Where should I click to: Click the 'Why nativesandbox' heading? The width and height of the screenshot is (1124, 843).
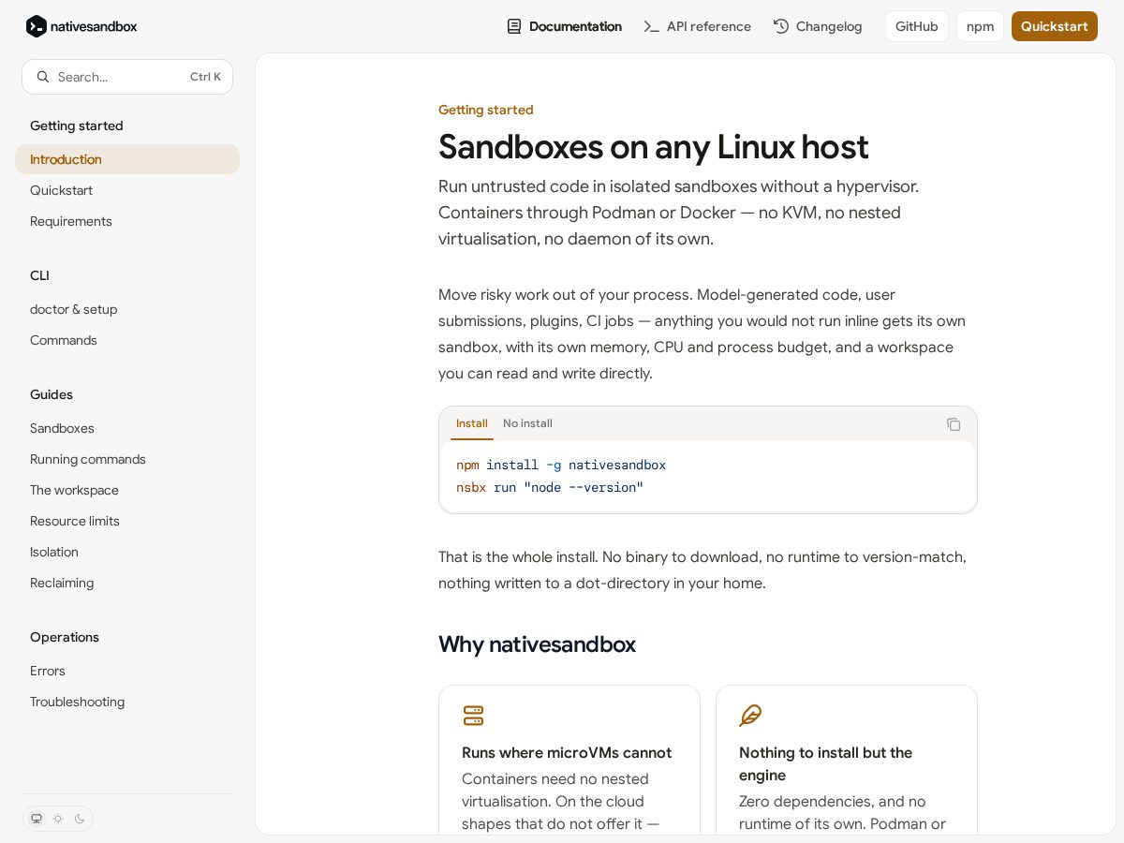537,644
